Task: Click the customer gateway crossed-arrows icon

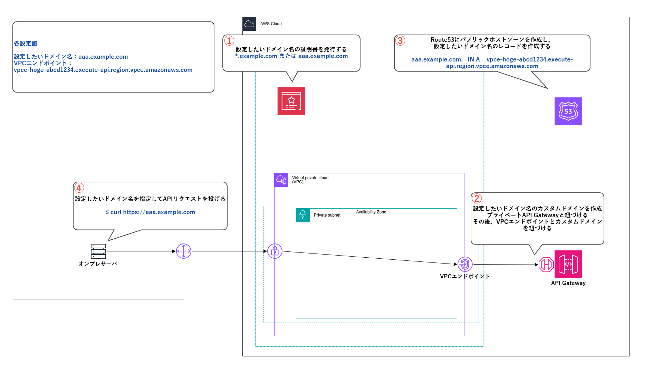Action: click(x=184, y=251)
